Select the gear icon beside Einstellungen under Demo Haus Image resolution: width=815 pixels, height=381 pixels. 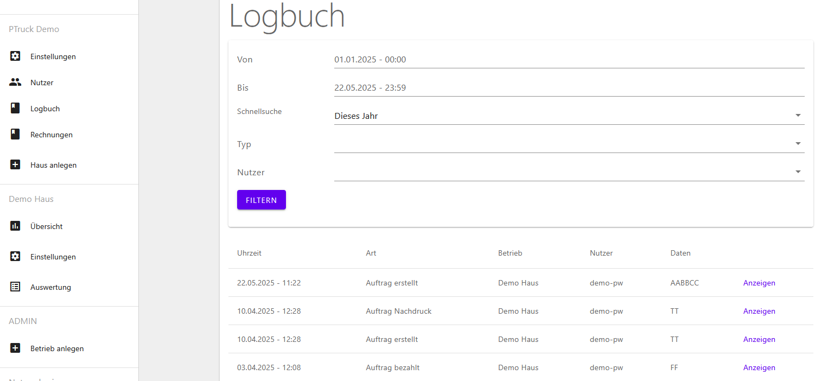click(15, 256)
